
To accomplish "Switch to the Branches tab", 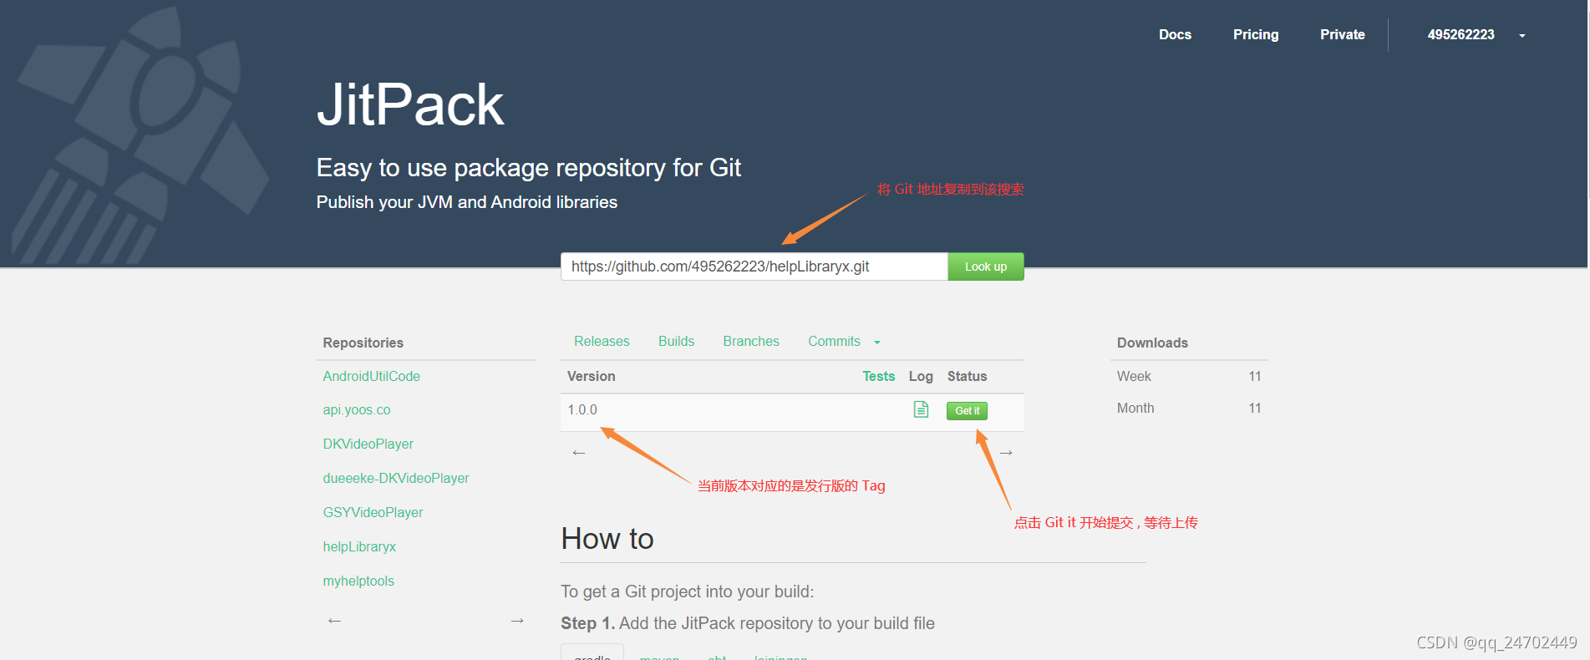I will (751, 341).
